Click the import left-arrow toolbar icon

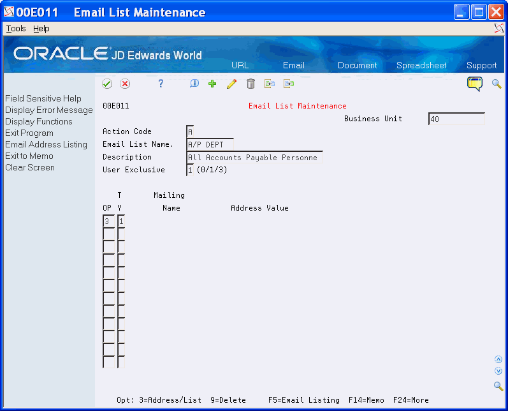[x=270, y=84]
